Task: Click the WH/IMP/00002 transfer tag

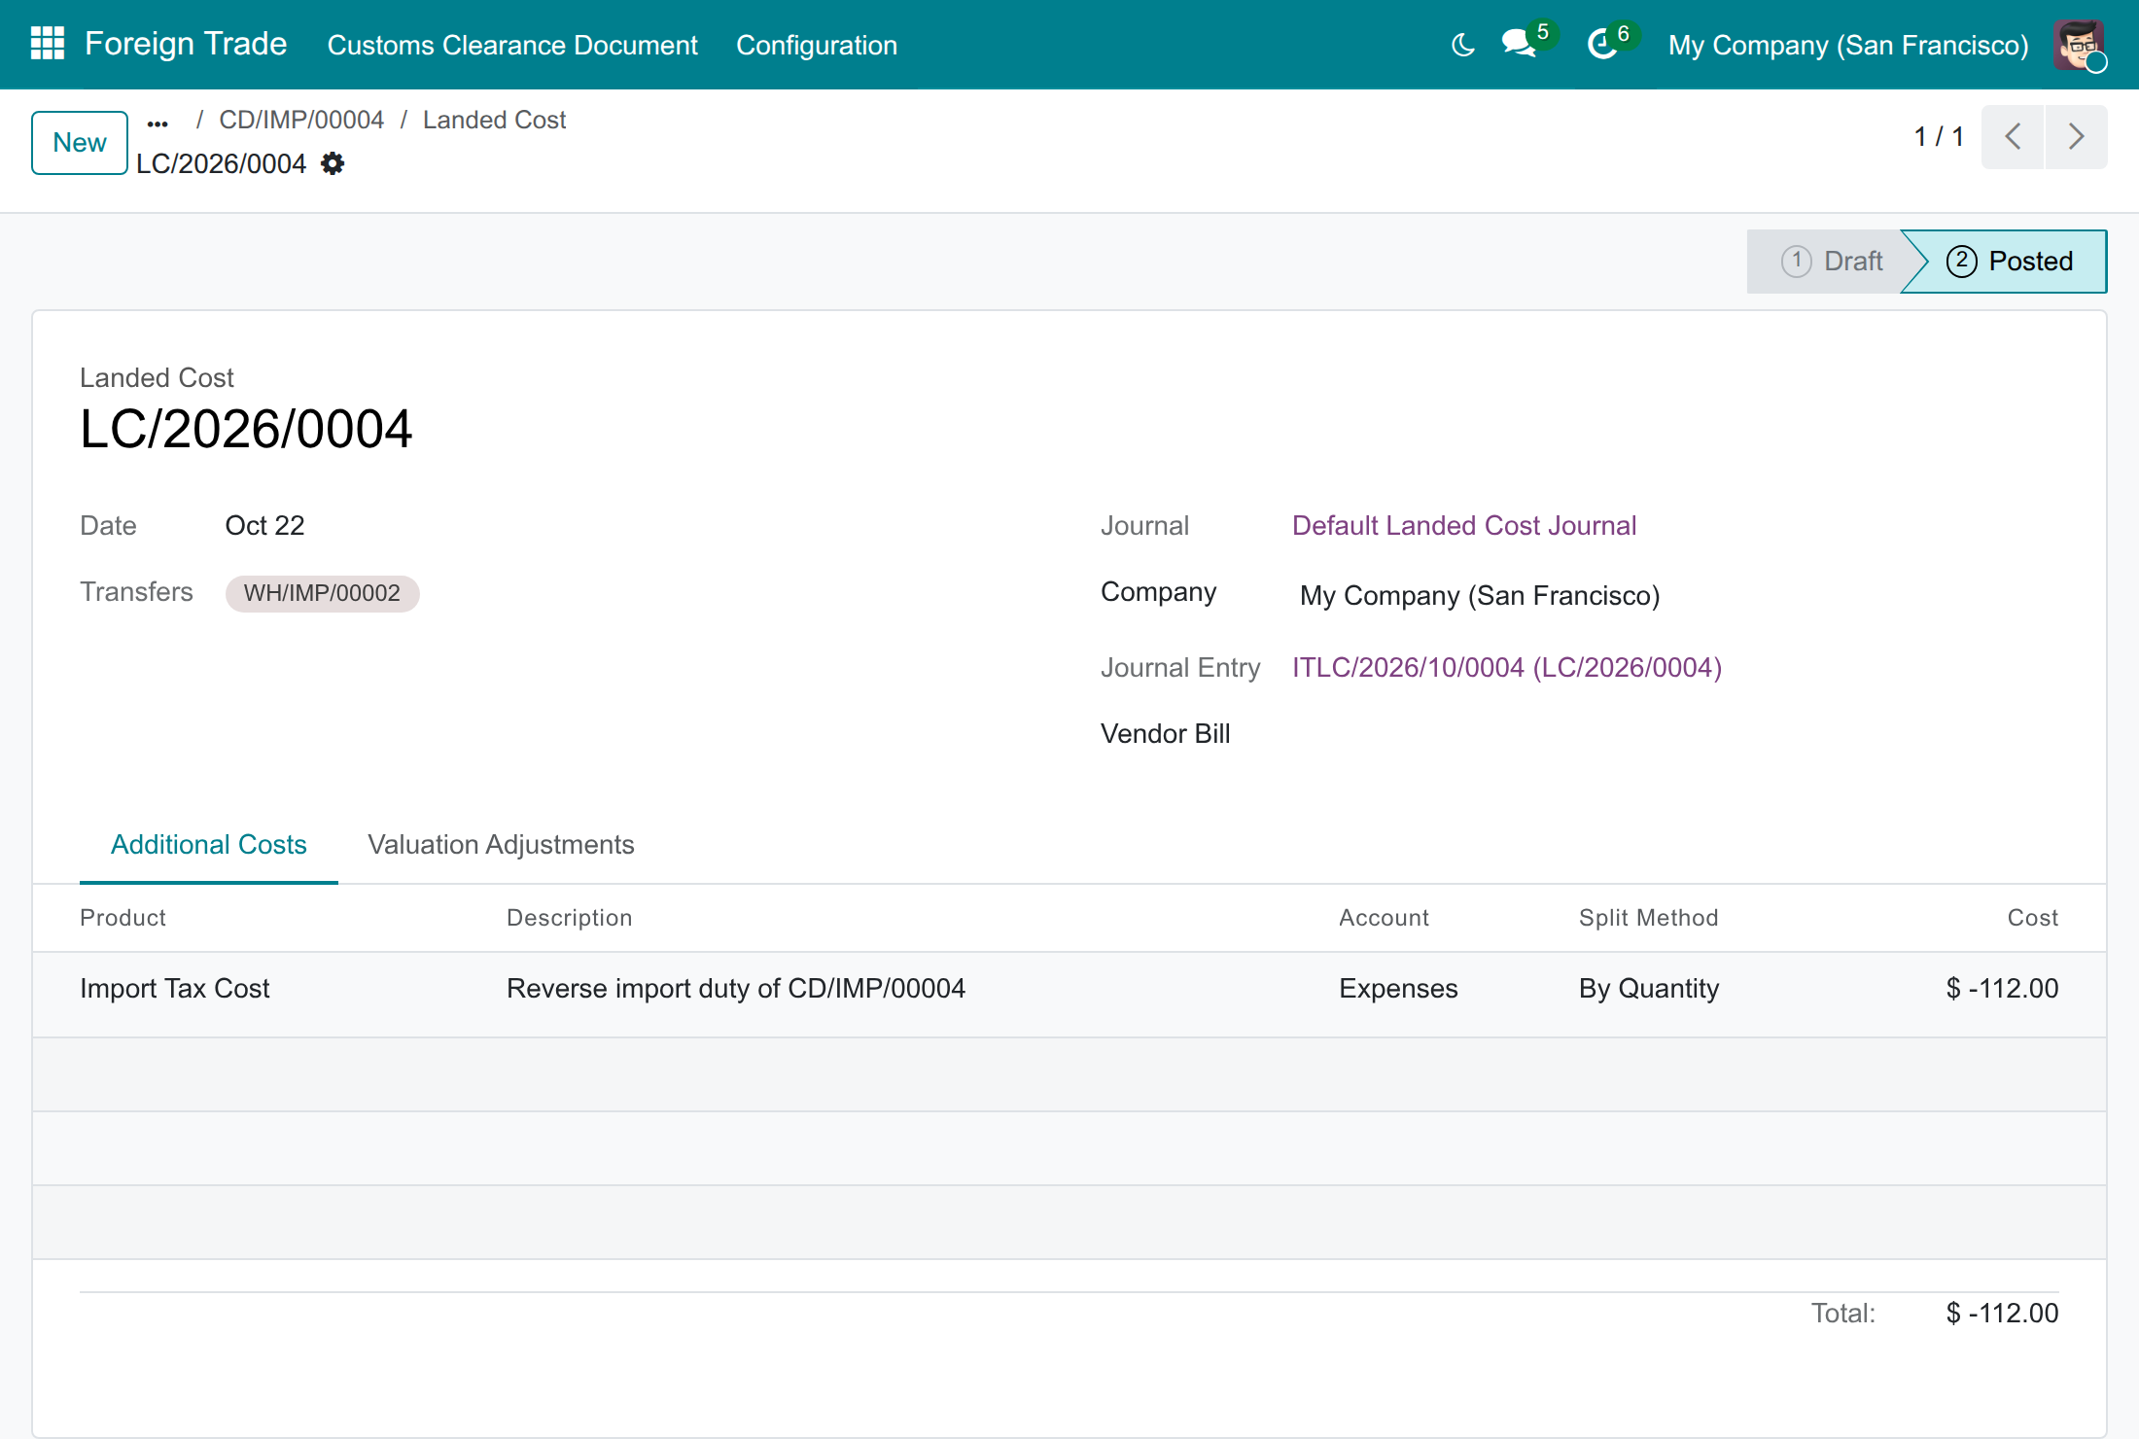Action: click(322, 593)
